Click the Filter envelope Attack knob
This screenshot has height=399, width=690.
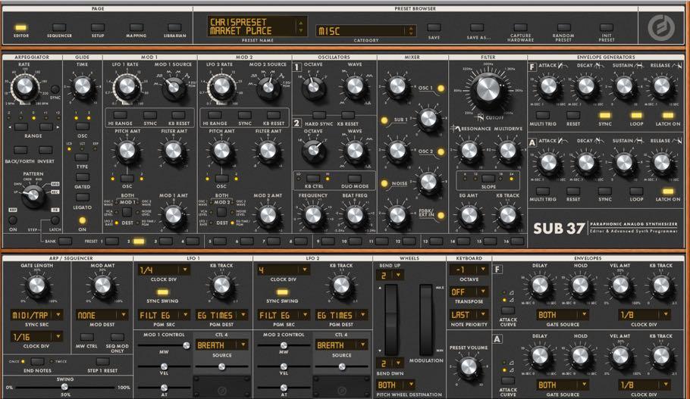pos(548,86)
